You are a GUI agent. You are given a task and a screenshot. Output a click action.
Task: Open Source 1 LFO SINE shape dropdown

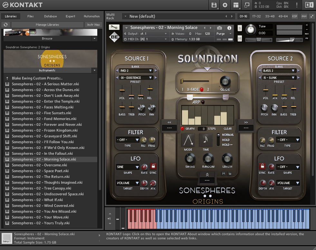click(x=128, y=167)
